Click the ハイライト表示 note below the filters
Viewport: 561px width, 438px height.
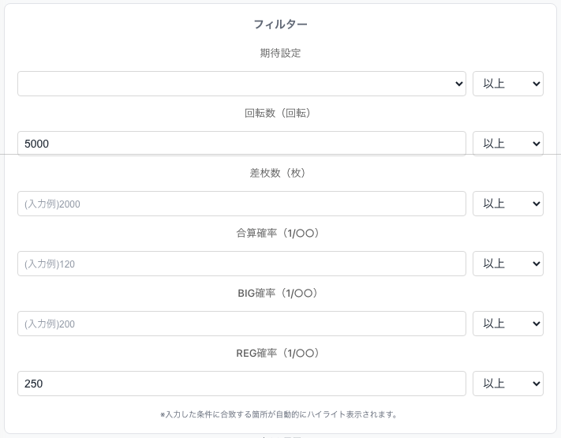click(280, 414)
